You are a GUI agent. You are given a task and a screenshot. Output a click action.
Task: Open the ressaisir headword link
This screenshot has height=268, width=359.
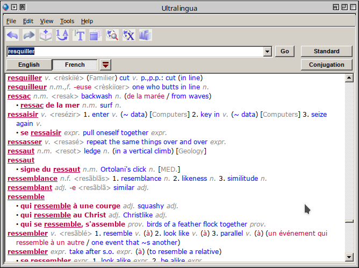[x=23, y=115]
